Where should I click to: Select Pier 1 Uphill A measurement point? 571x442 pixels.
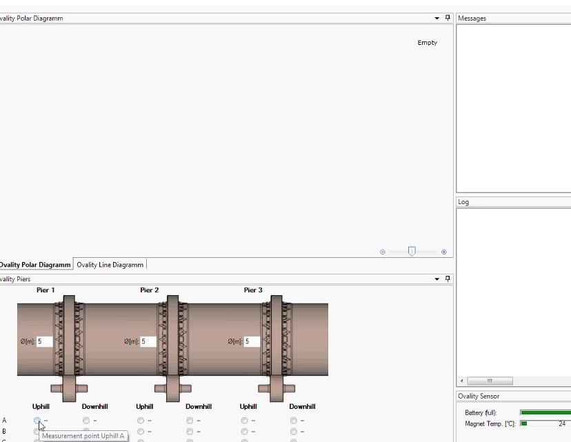37,421
